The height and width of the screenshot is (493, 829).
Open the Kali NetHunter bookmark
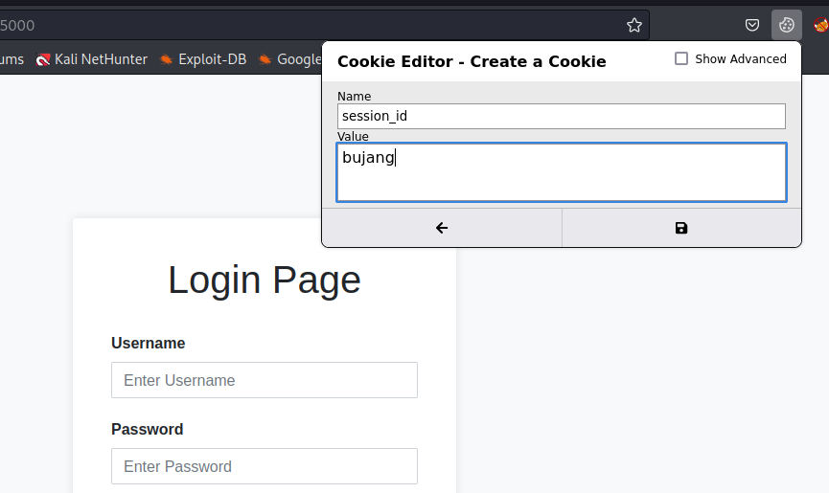pos(92,59)
